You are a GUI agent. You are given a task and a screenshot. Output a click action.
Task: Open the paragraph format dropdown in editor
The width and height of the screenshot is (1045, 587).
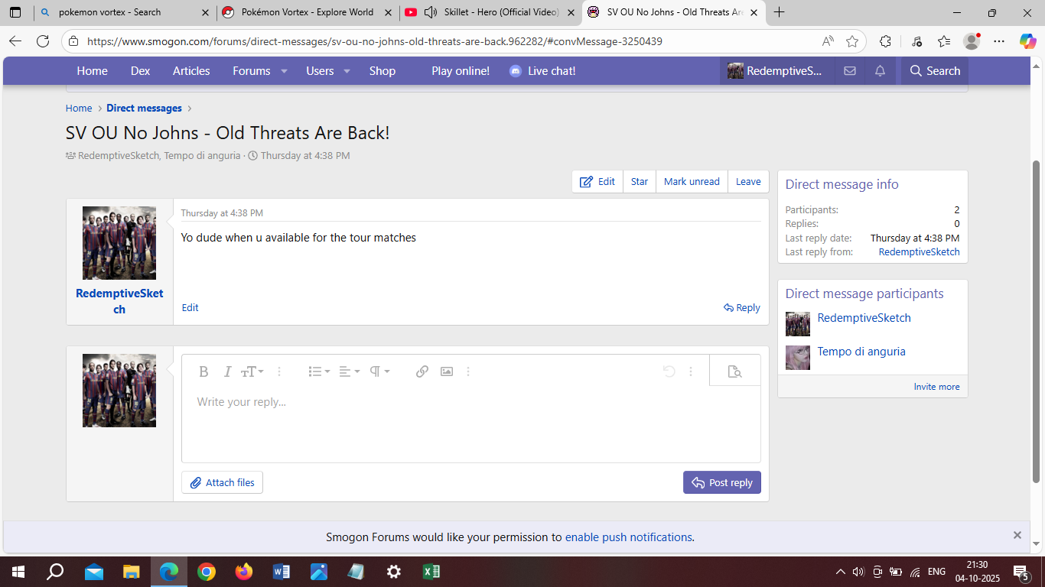(379, 371)
